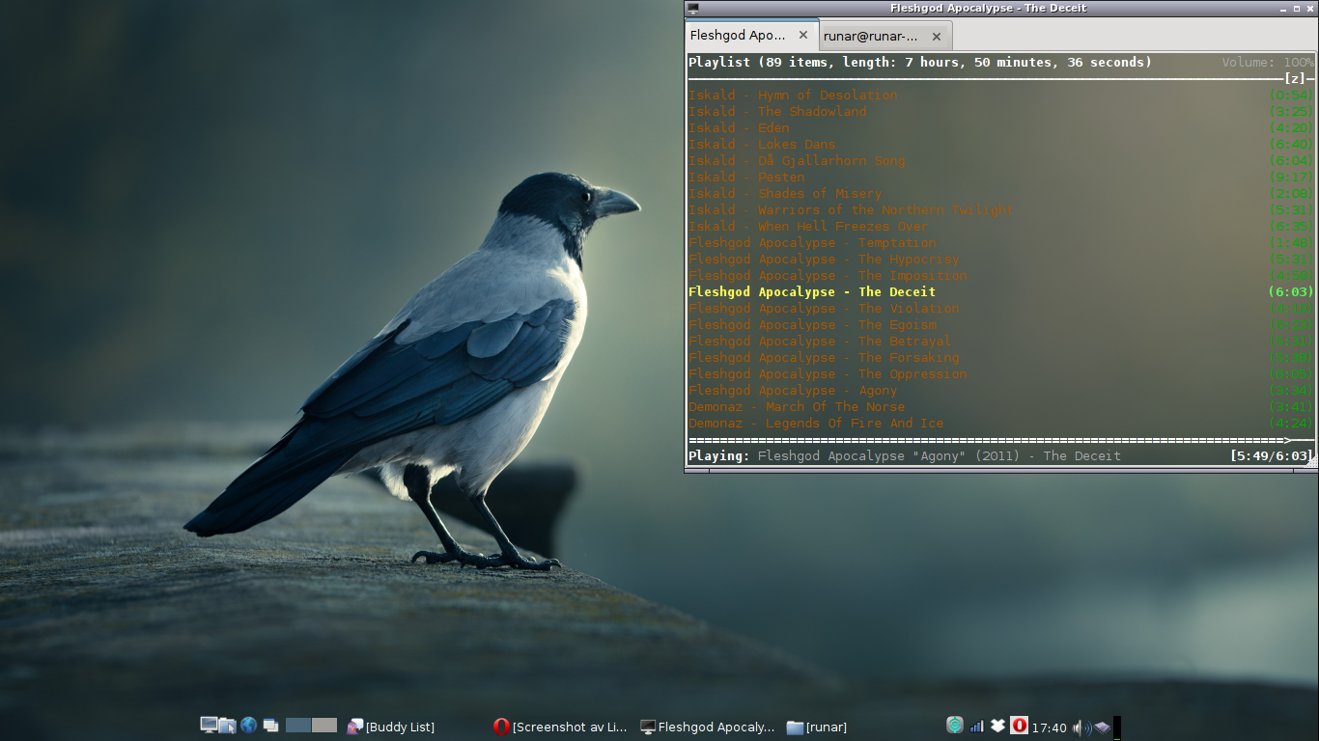Screen dimensions: 1319x741
Task: Launch the file manager icon in the panel
Action: (228, 726)
